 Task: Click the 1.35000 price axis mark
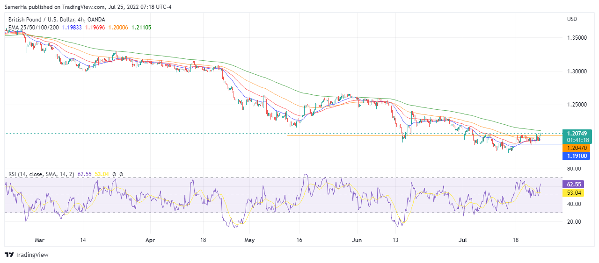point(577,37)
